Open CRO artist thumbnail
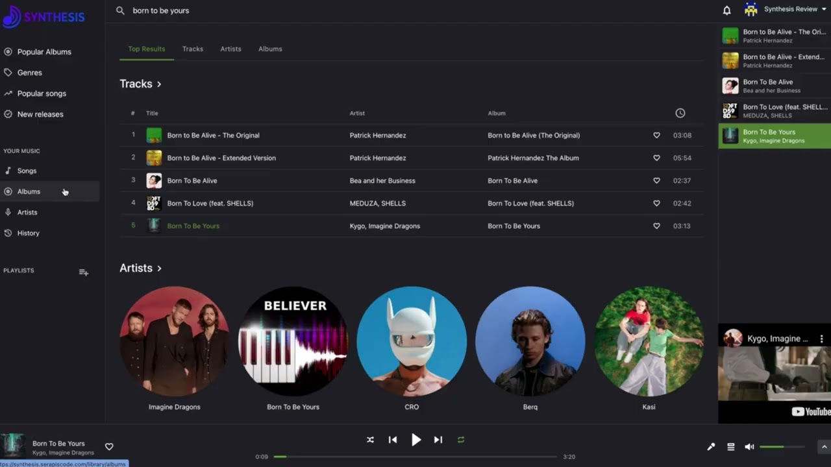 pos(412,341)
